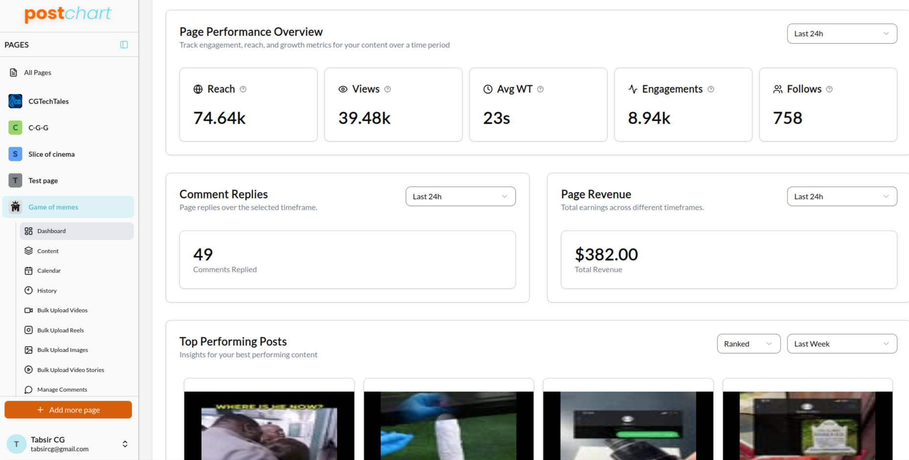Go to Bulk Upload Reels
909x460 pixels.
(x=60, y=330)
